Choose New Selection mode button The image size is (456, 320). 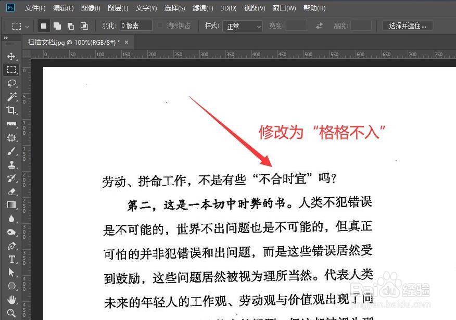(44, 26)
